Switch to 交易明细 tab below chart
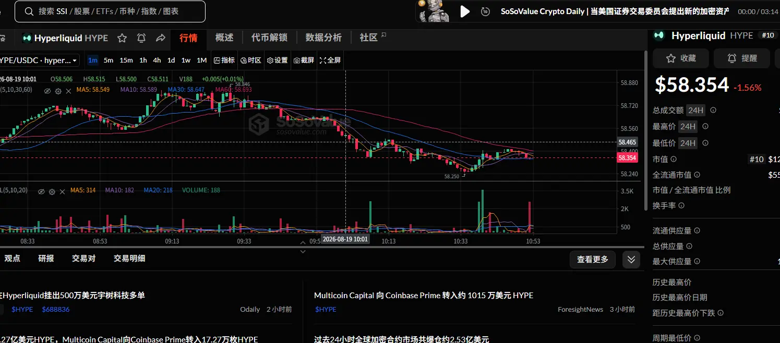Screen dimensions: 780x343 click(129, 258)
